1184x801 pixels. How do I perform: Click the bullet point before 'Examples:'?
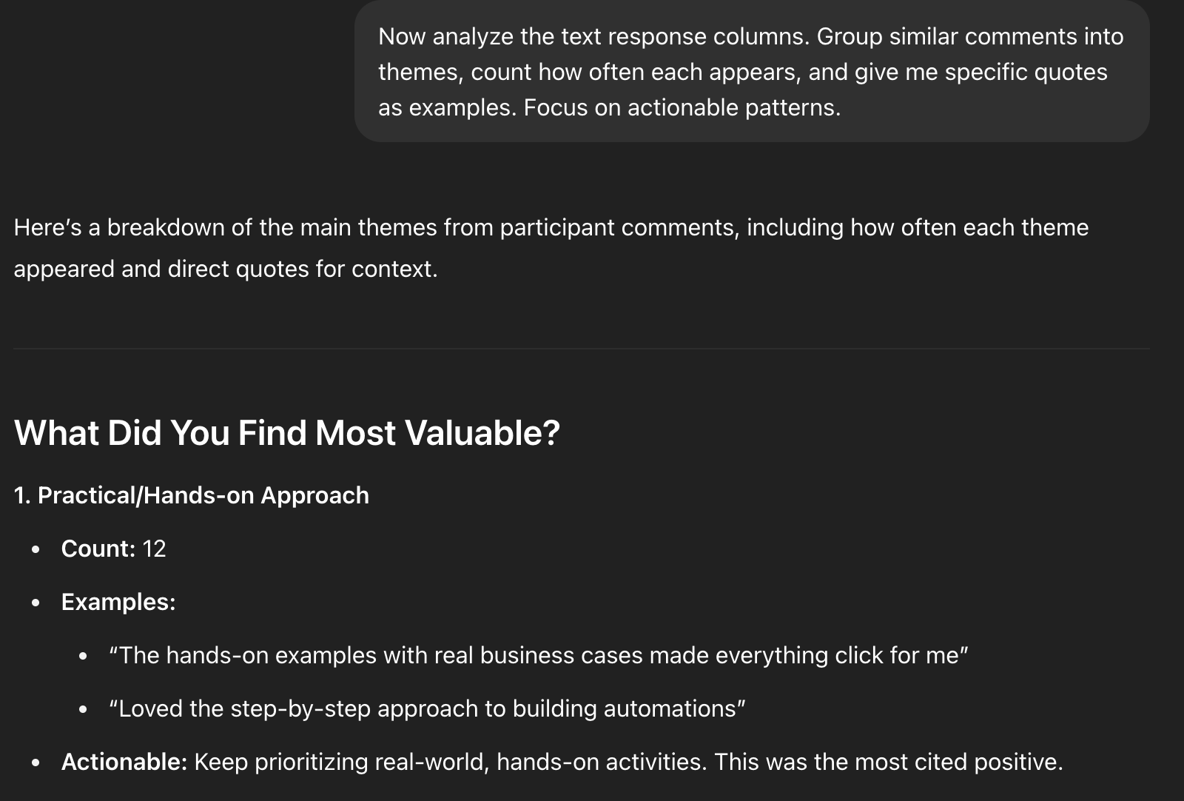coord(36,603)
